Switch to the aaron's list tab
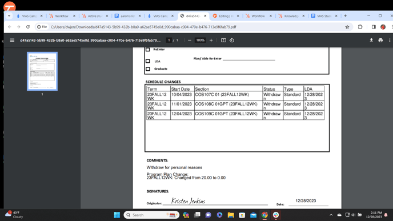The image size is (393, 221). click(127, 16)
